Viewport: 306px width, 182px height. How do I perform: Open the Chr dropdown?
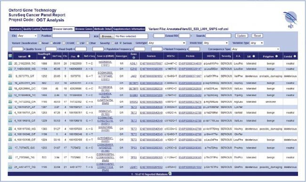tap(27, 36)
